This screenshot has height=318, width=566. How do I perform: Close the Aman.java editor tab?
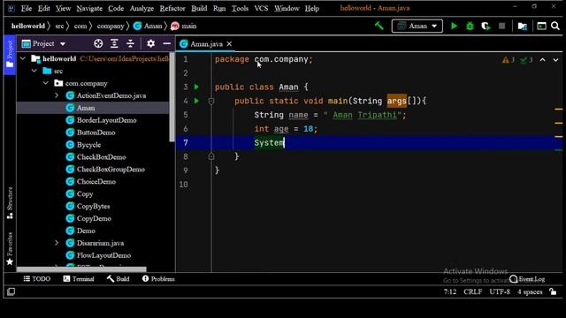click(229, 44)
